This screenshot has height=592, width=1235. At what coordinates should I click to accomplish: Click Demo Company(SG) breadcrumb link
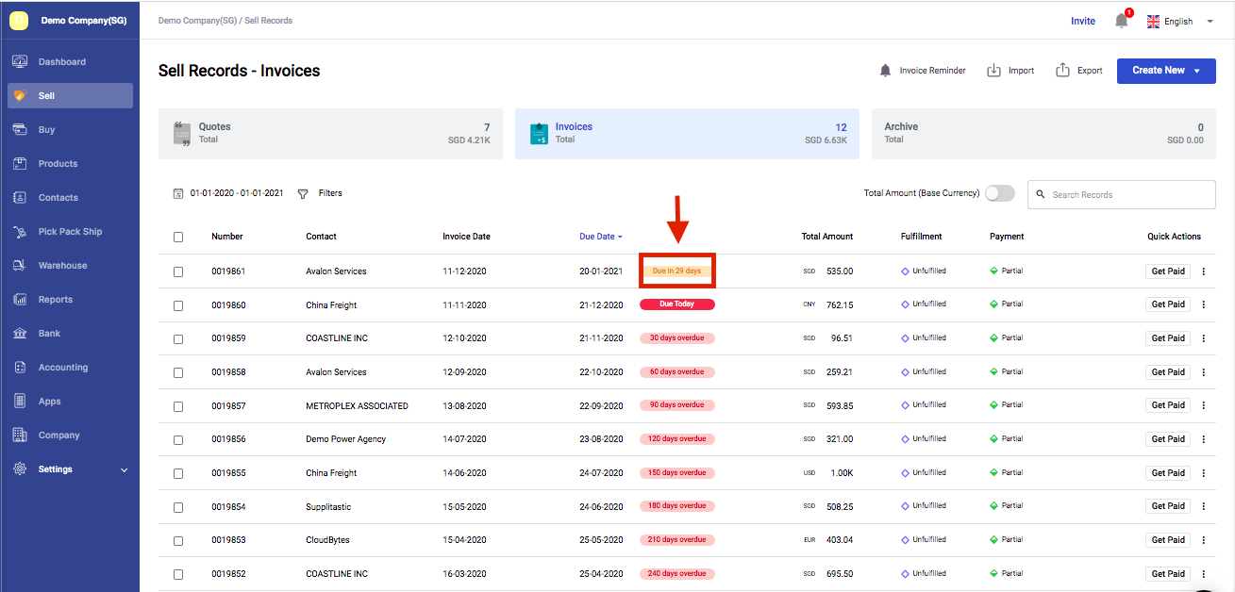197,20
